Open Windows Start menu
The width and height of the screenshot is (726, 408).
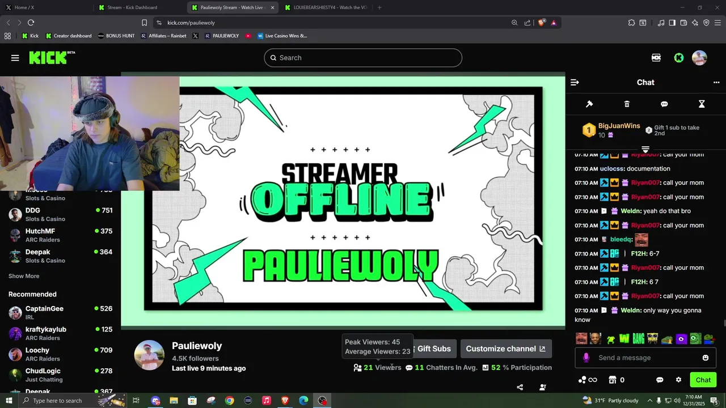(x=9, y=401)
